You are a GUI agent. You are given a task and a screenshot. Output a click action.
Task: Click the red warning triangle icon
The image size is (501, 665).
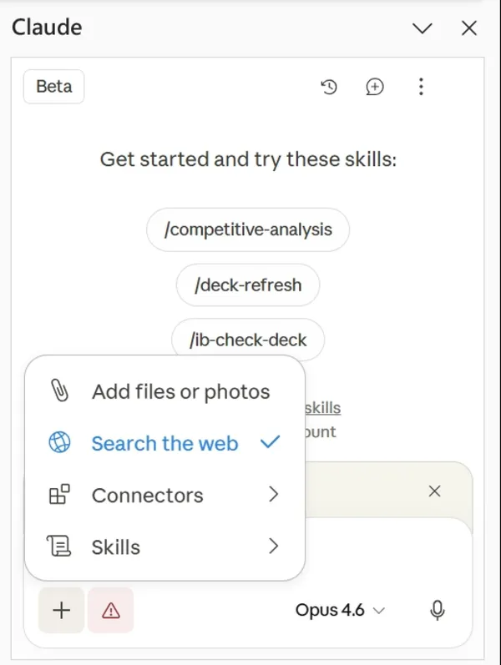110,611
